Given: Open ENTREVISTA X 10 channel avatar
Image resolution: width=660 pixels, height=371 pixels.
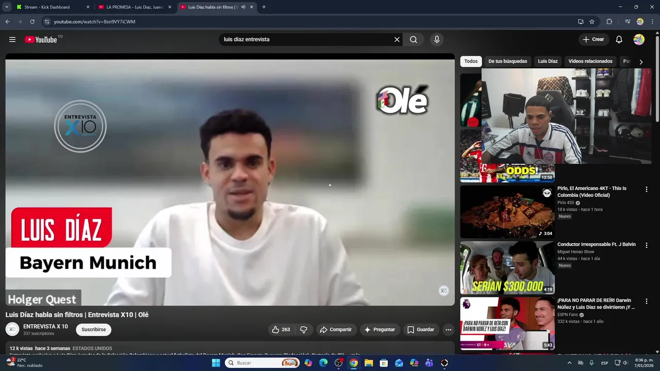Looking at the screenshot, I should (12, 330).
